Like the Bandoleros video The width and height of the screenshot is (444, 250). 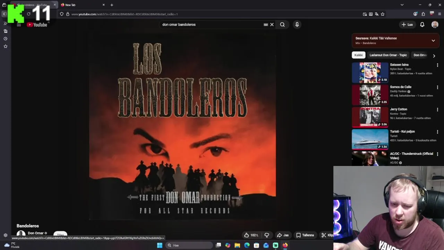click(251, 235)
